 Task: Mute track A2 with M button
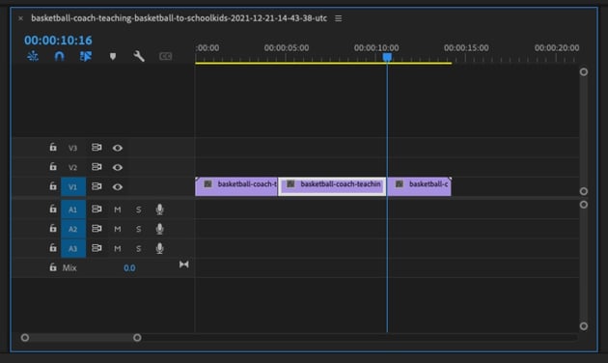point(118,229)
